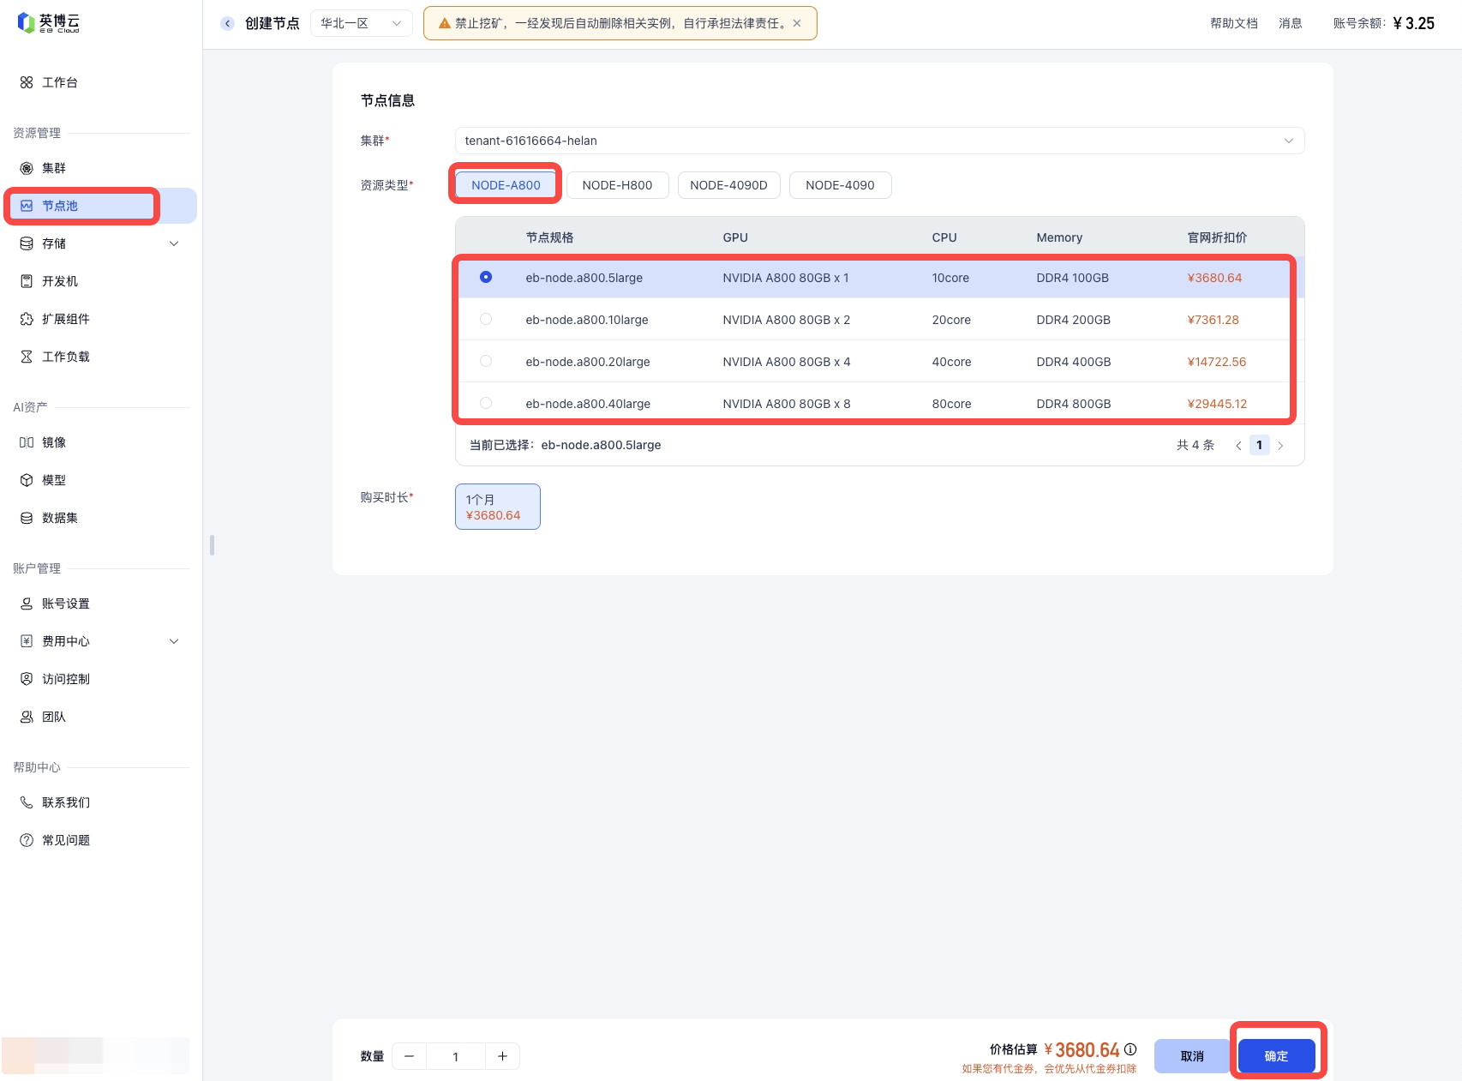1462x1081 pixels.
Task: Click the 80core CPU cell
Action: click(951, 404)
